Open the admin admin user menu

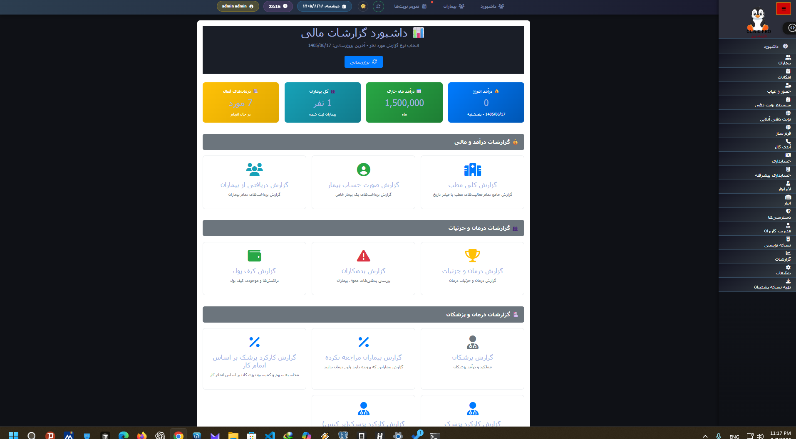coord(238,6)
